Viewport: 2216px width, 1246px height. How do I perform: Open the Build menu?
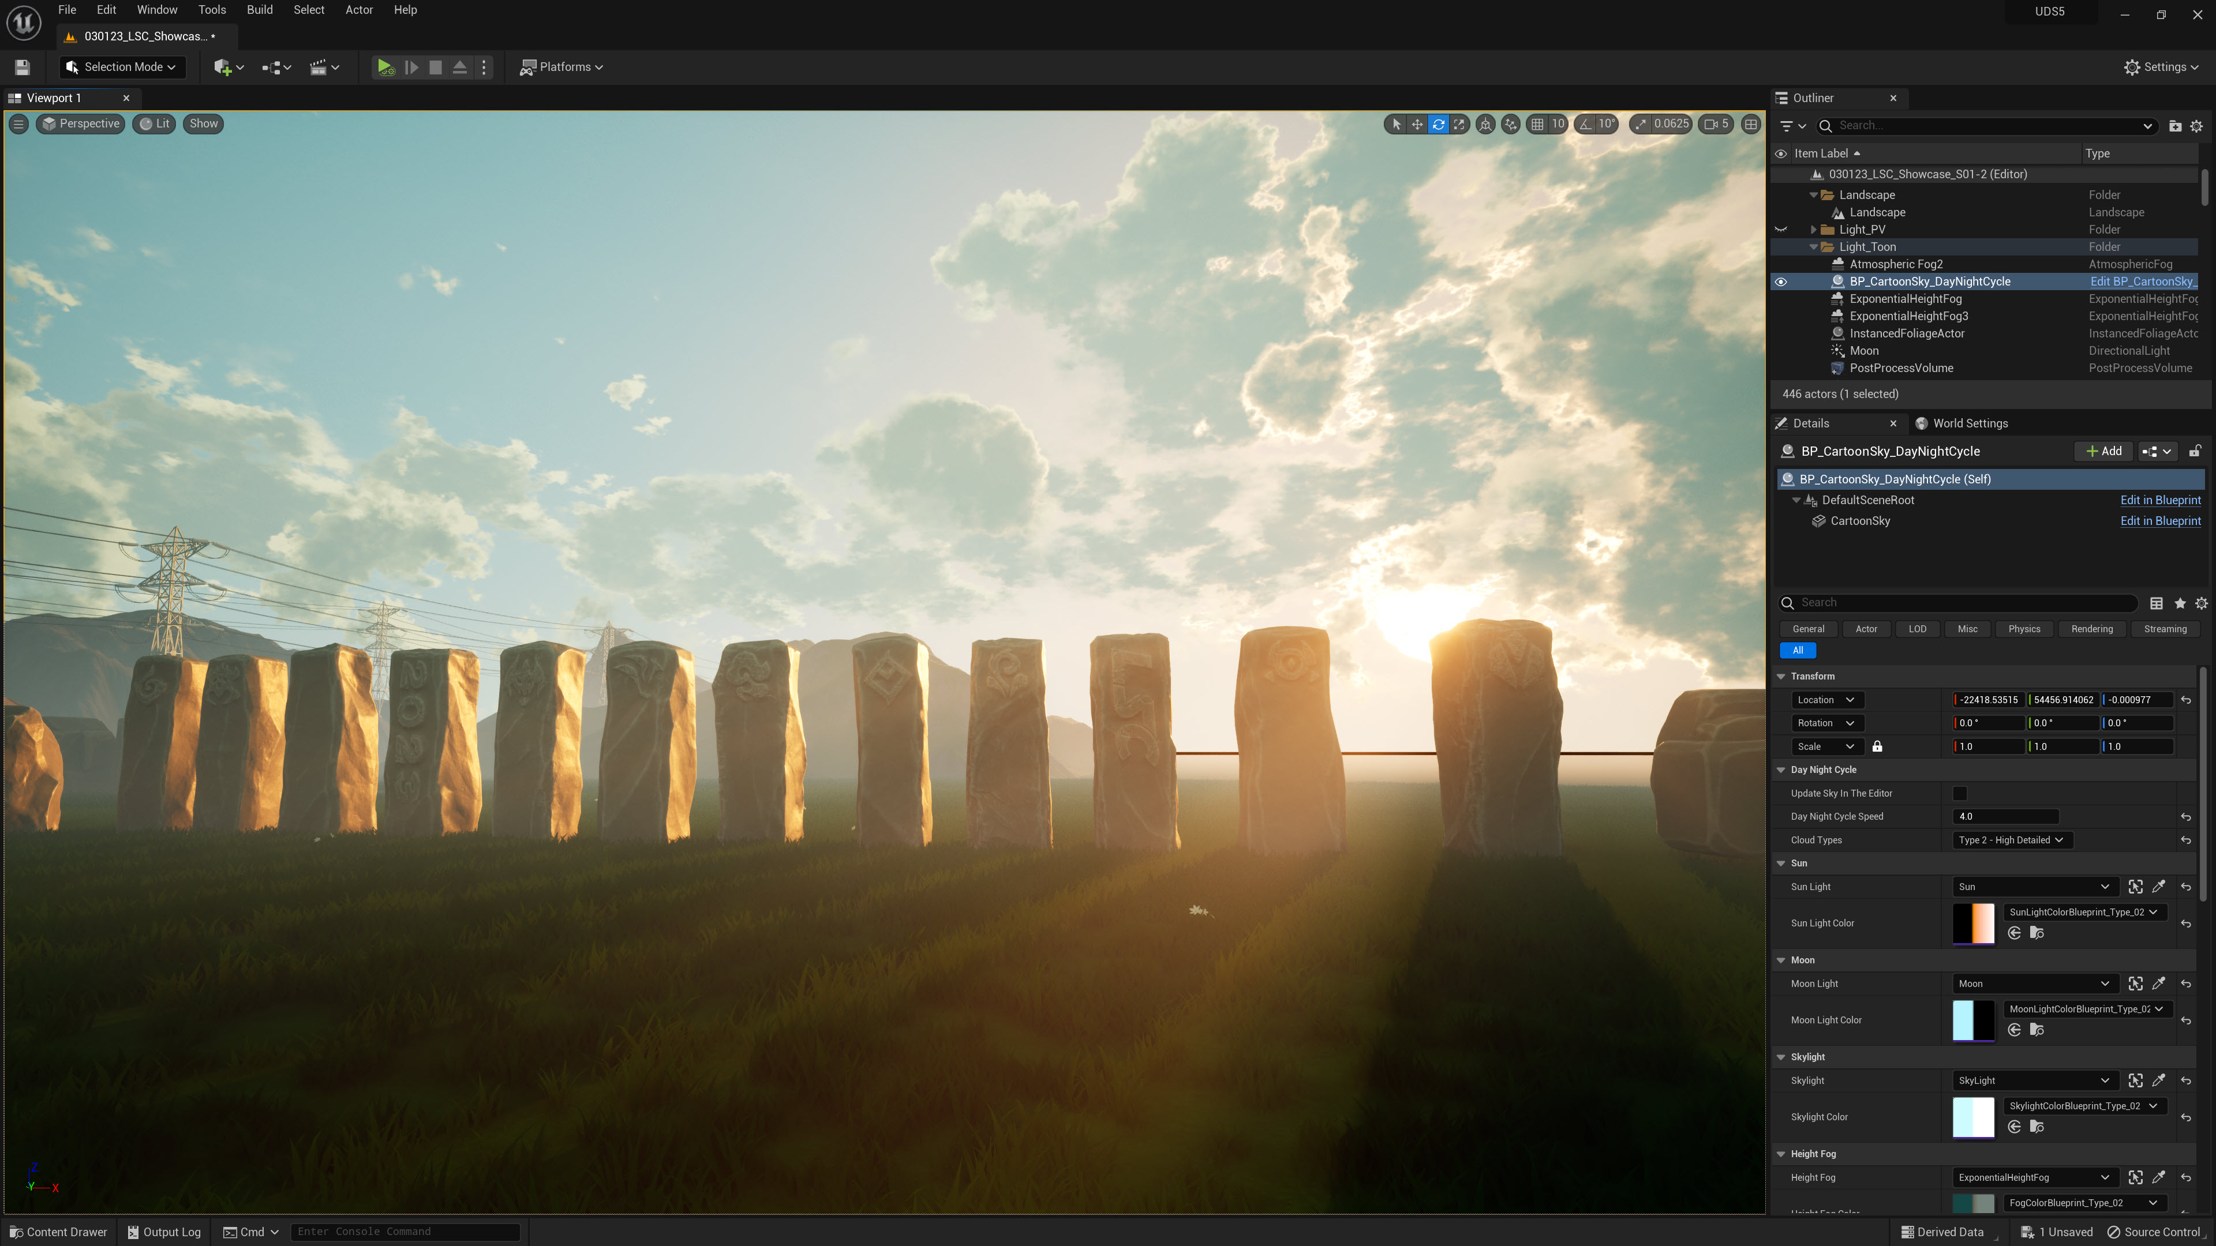click(x=259, y=10)
